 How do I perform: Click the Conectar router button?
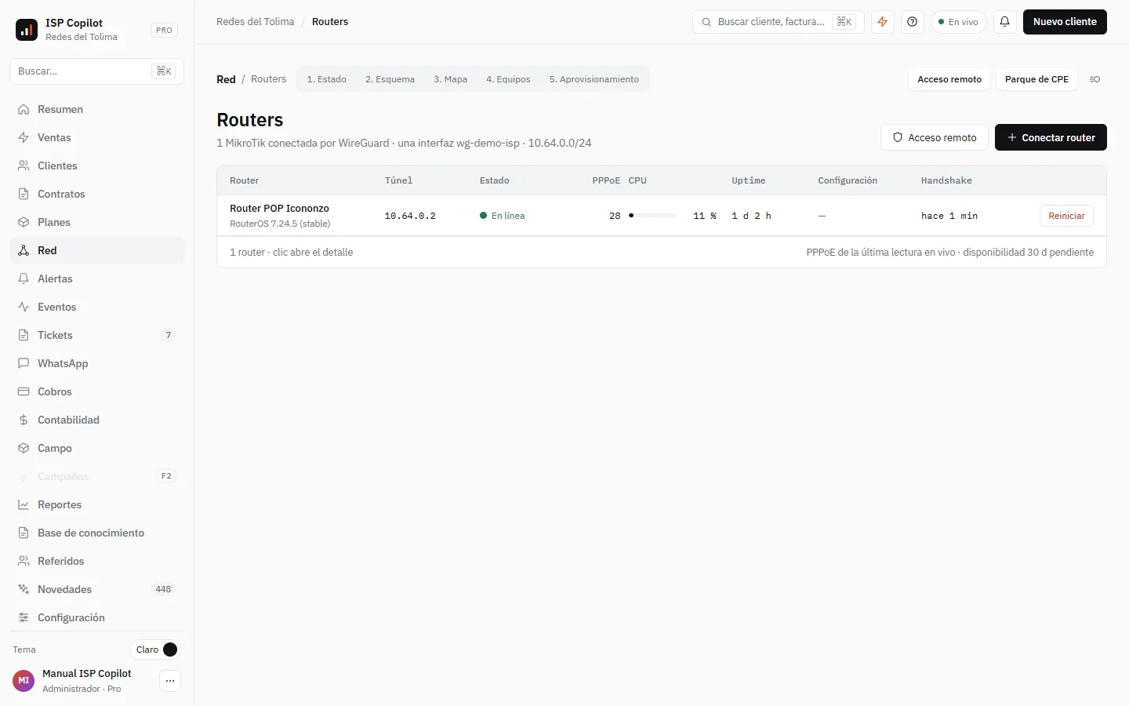1051,137
